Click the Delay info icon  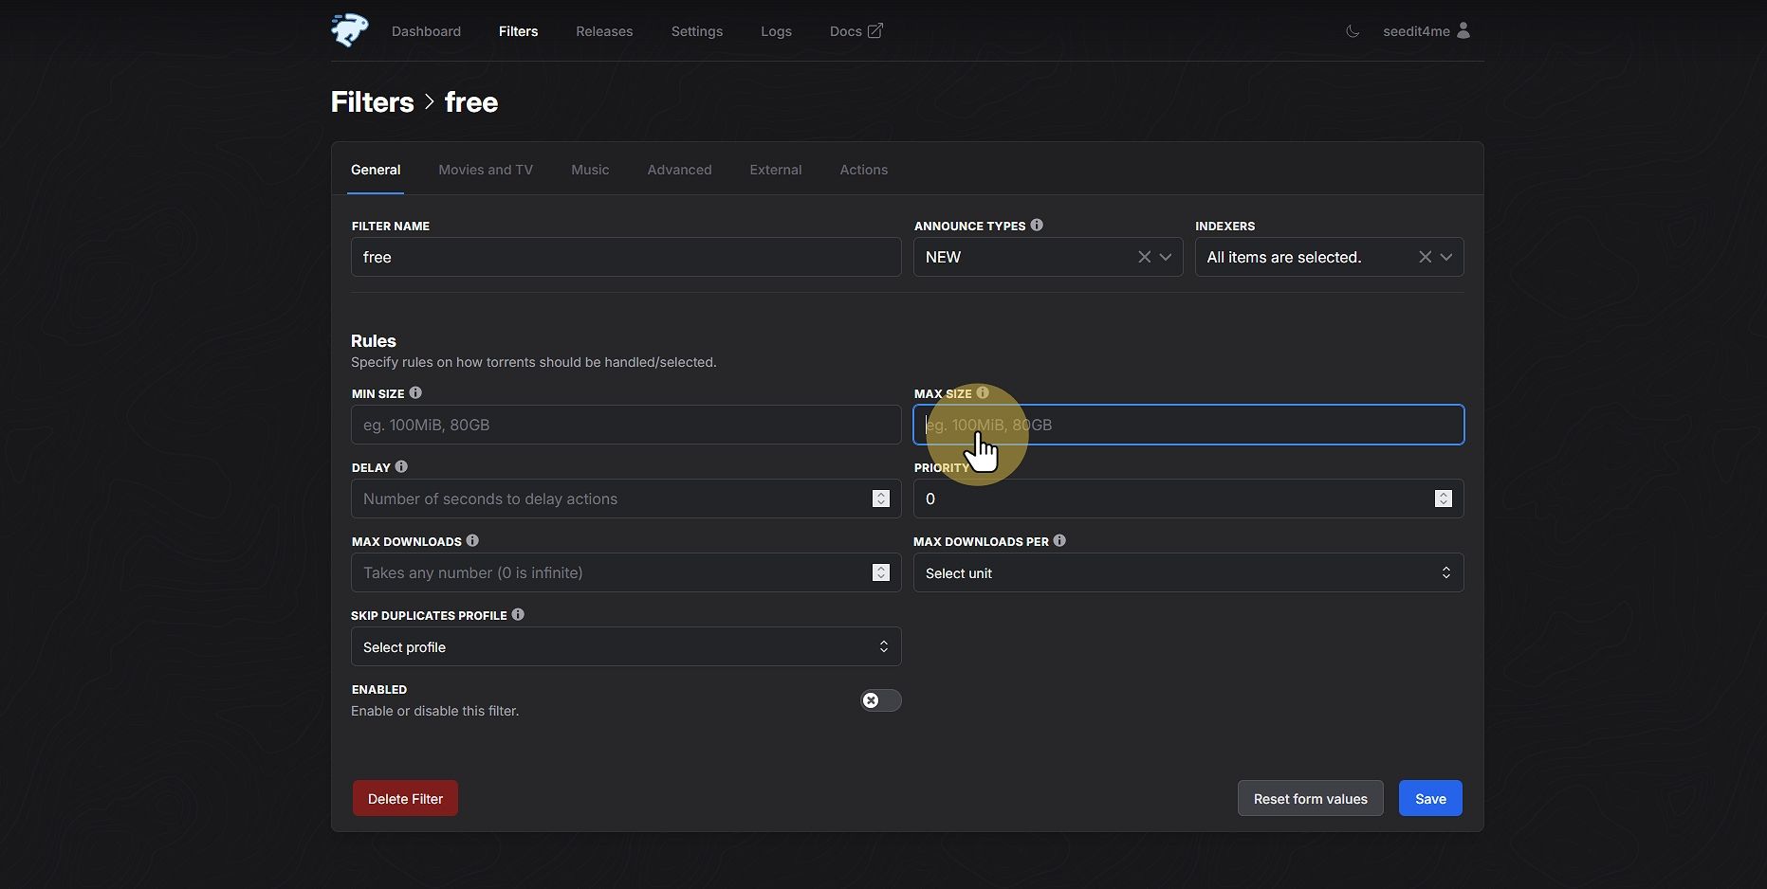point(401,466)
